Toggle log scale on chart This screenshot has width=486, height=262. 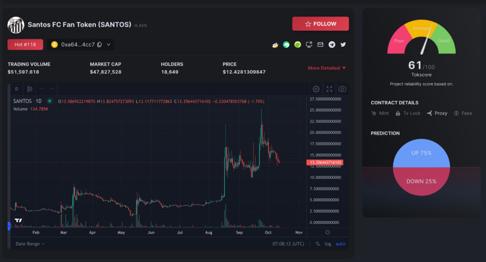pos(327,244)
